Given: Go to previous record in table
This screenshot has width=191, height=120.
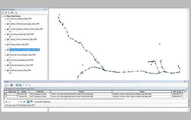Looking at the screenshot, I should pyautogui.click(x=9, y=102).
